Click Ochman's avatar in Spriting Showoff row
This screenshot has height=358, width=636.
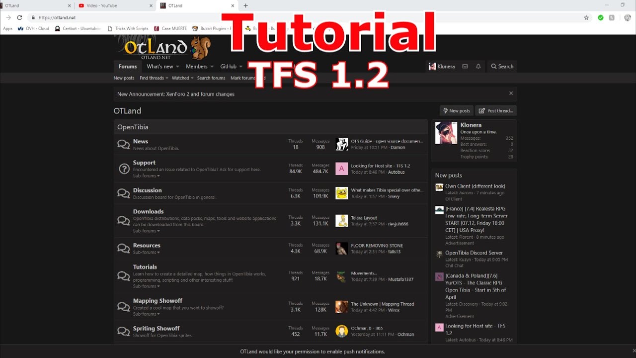pos(341,331)
